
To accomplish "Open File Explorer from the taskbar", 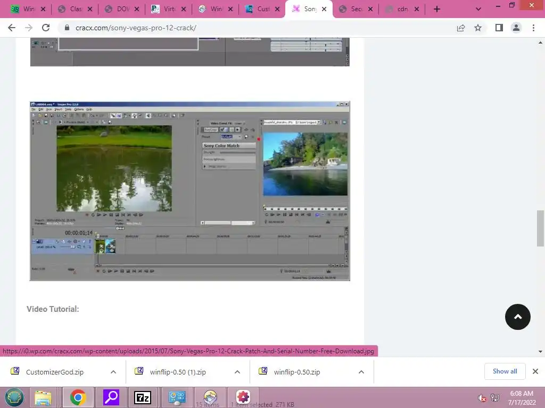I will click(43, 397).
